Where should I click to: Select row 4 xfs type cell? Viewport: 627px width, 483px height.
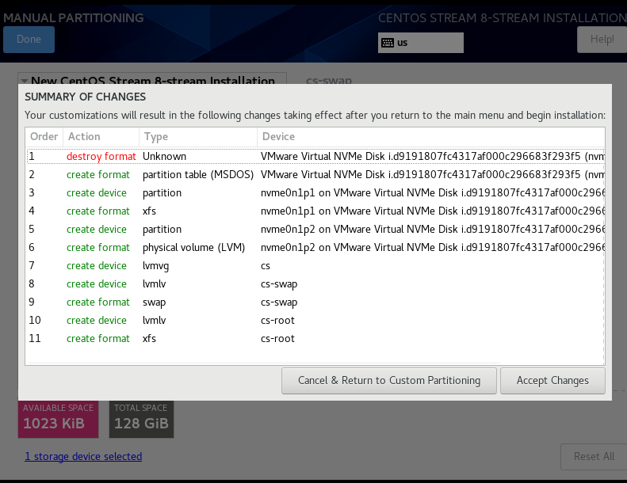coord(149,211)
